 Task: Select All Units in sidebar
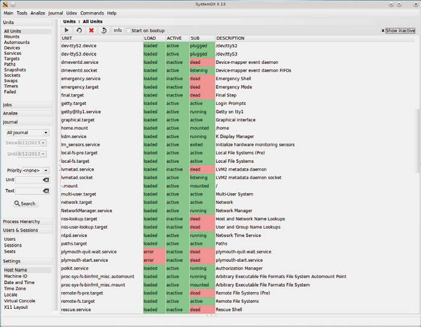tap(27, 31)
